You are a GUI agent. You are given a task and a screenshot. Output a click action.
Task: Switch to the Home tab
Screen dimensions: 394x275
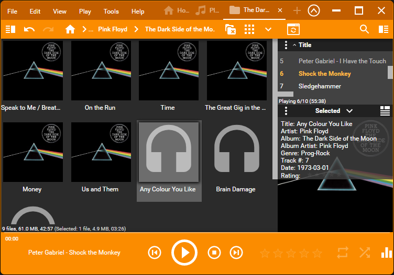click(176, 10)
